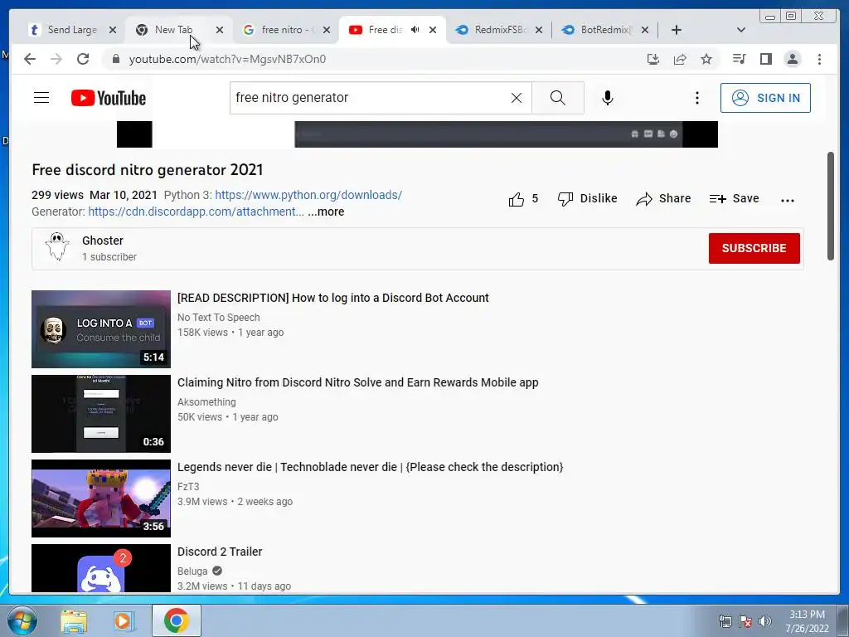Image resolution: width=849 pixels, height=637 pixels.
Task: Go back in Chrome
Action: (30, 59)
